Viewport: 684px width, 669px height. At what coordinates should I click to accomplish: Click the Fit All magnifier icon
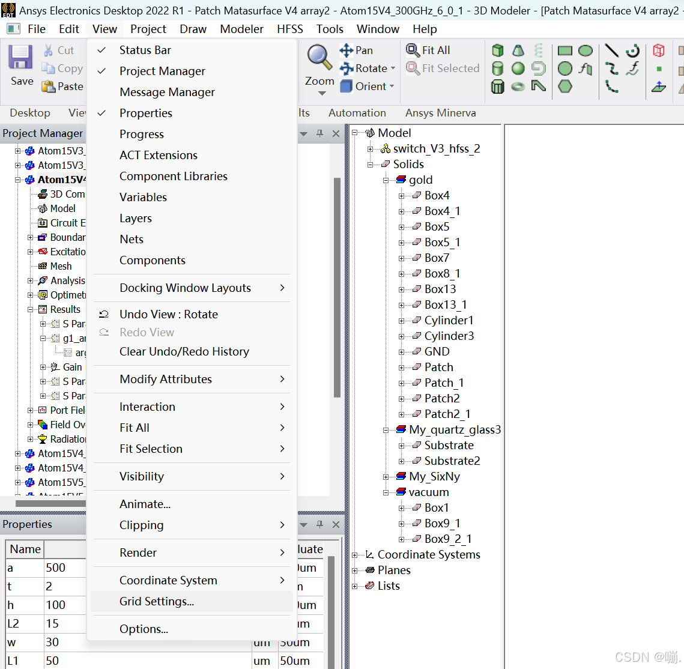(412, 50)
